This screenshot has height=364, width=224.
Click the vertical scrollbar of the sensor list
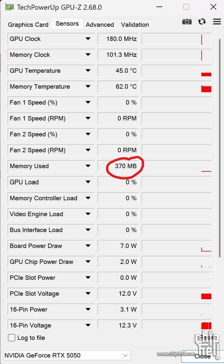click(220, 148)
